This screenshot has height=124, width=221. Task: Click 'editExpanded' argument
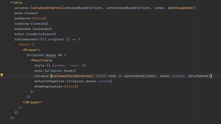pos(180,8)
